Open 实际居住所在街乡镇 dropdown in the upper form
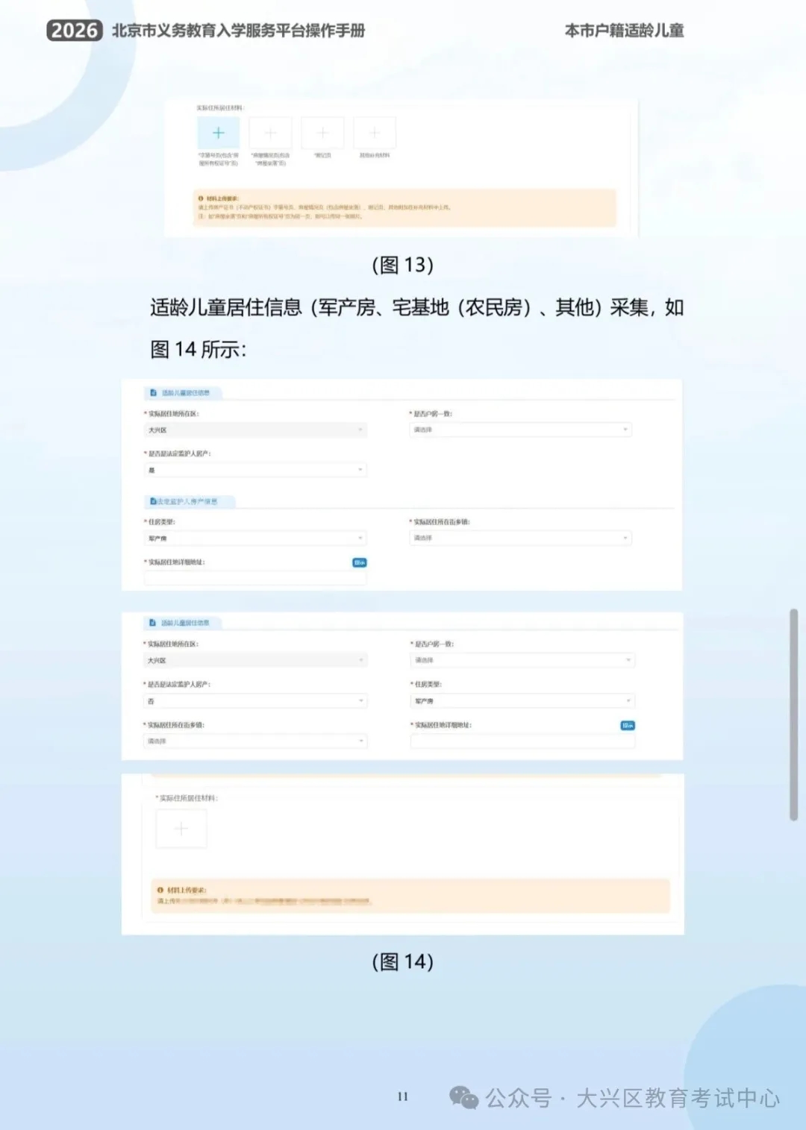806x1130 pixels. click(x=520, y=538)
